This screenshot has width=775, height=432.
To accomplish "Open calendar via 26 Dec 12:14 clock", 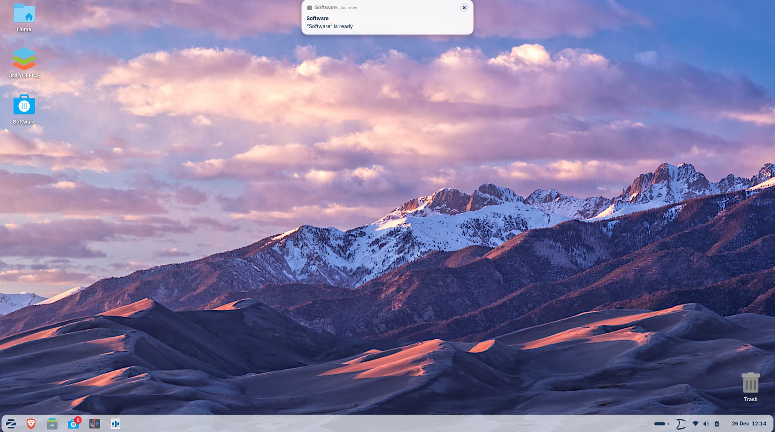I will pos(749,424).
